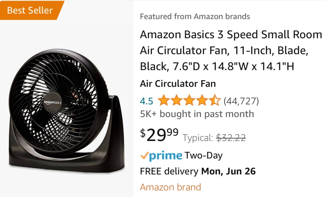Viewport: 326px width, 197px height.
Task: Open the Amazon Basics fan product title
Action: click(231, 51)
